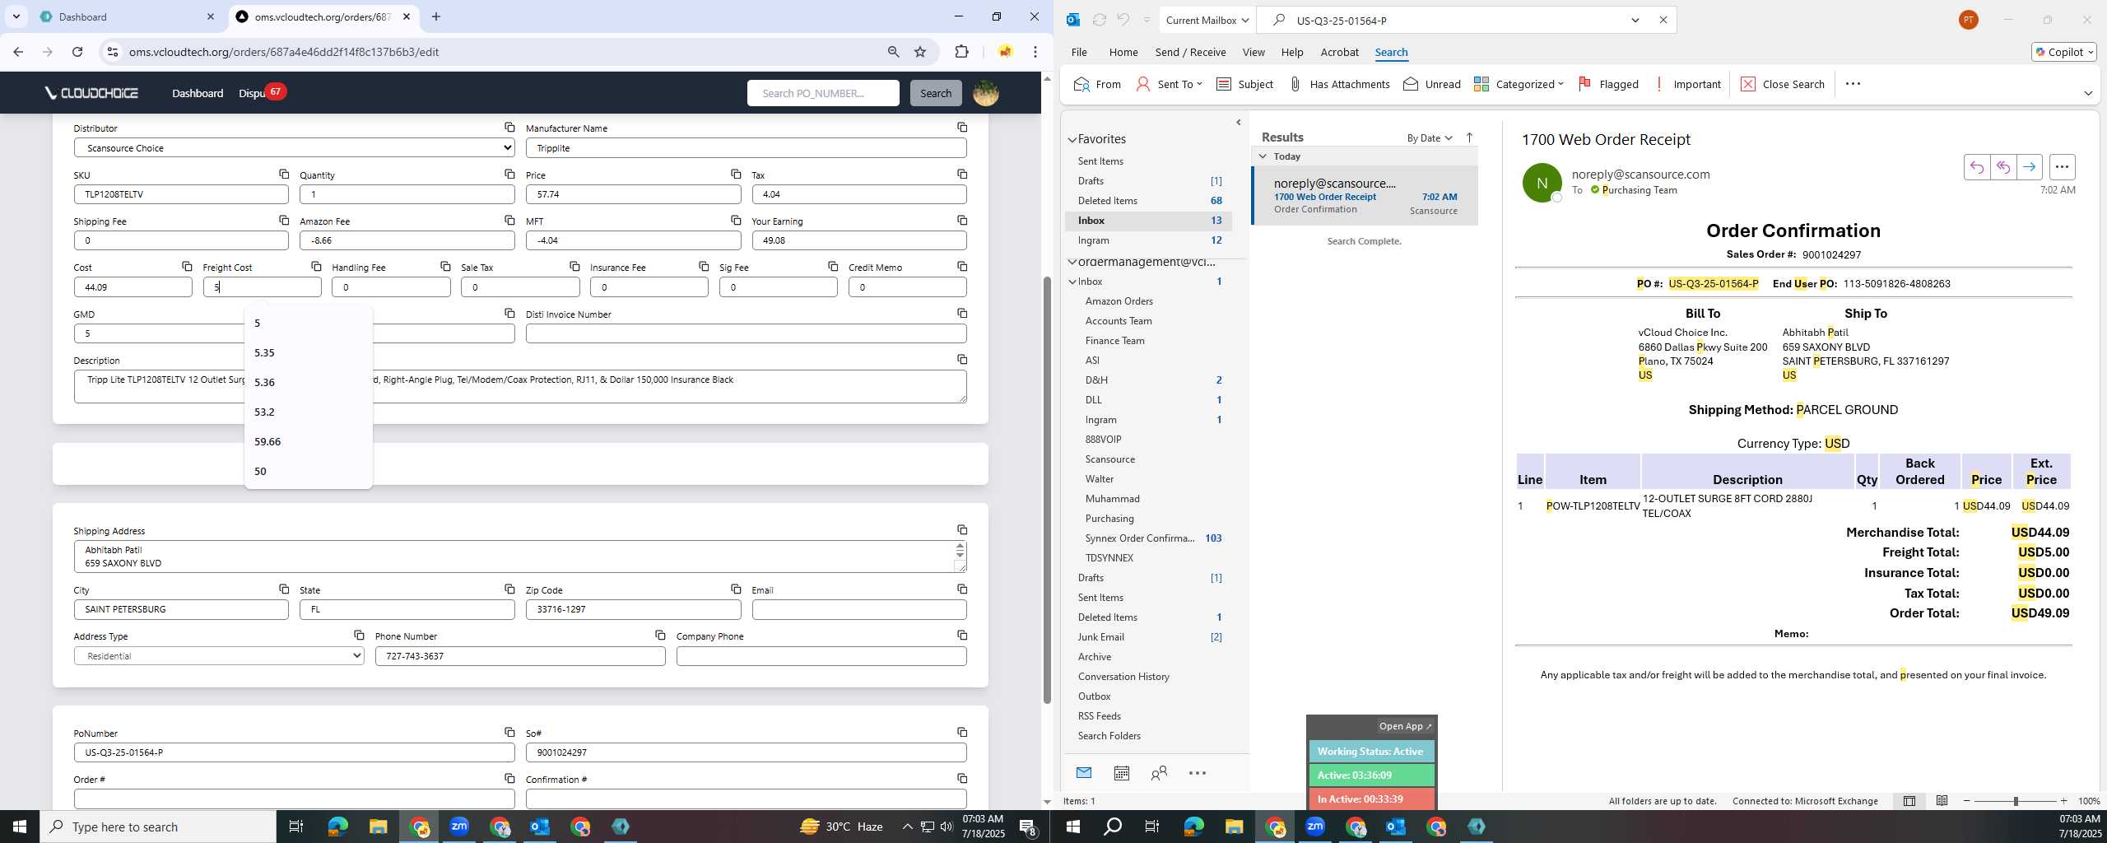
Task: Copy the Phone Number field value
Action: pyautogui.click(x=660, y=635)
